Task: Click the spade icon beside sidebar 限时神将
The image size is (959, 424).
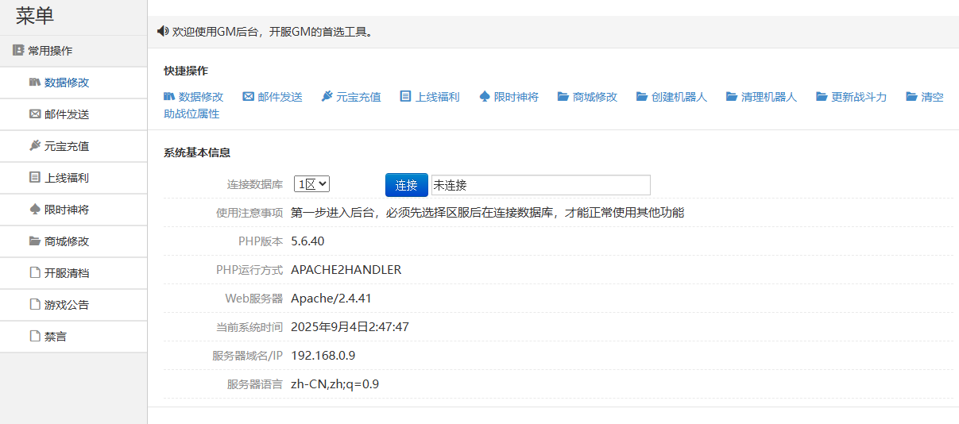Action: pos(34,209)
